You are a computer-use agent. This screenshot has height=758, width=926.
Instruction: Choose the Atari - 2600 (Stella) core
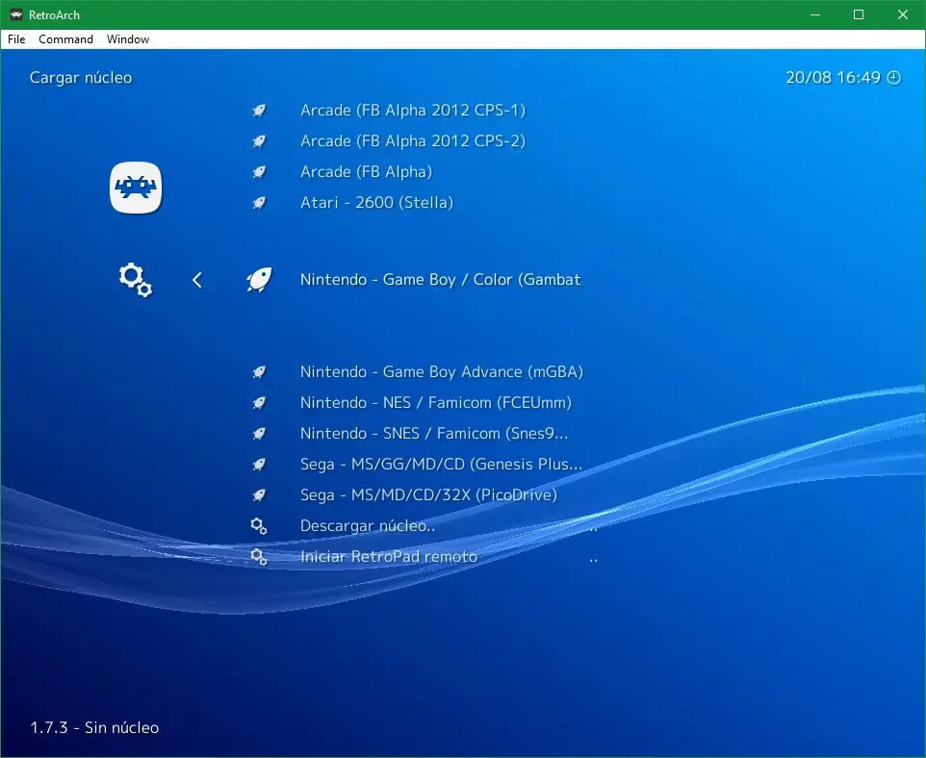click(376, 203)
